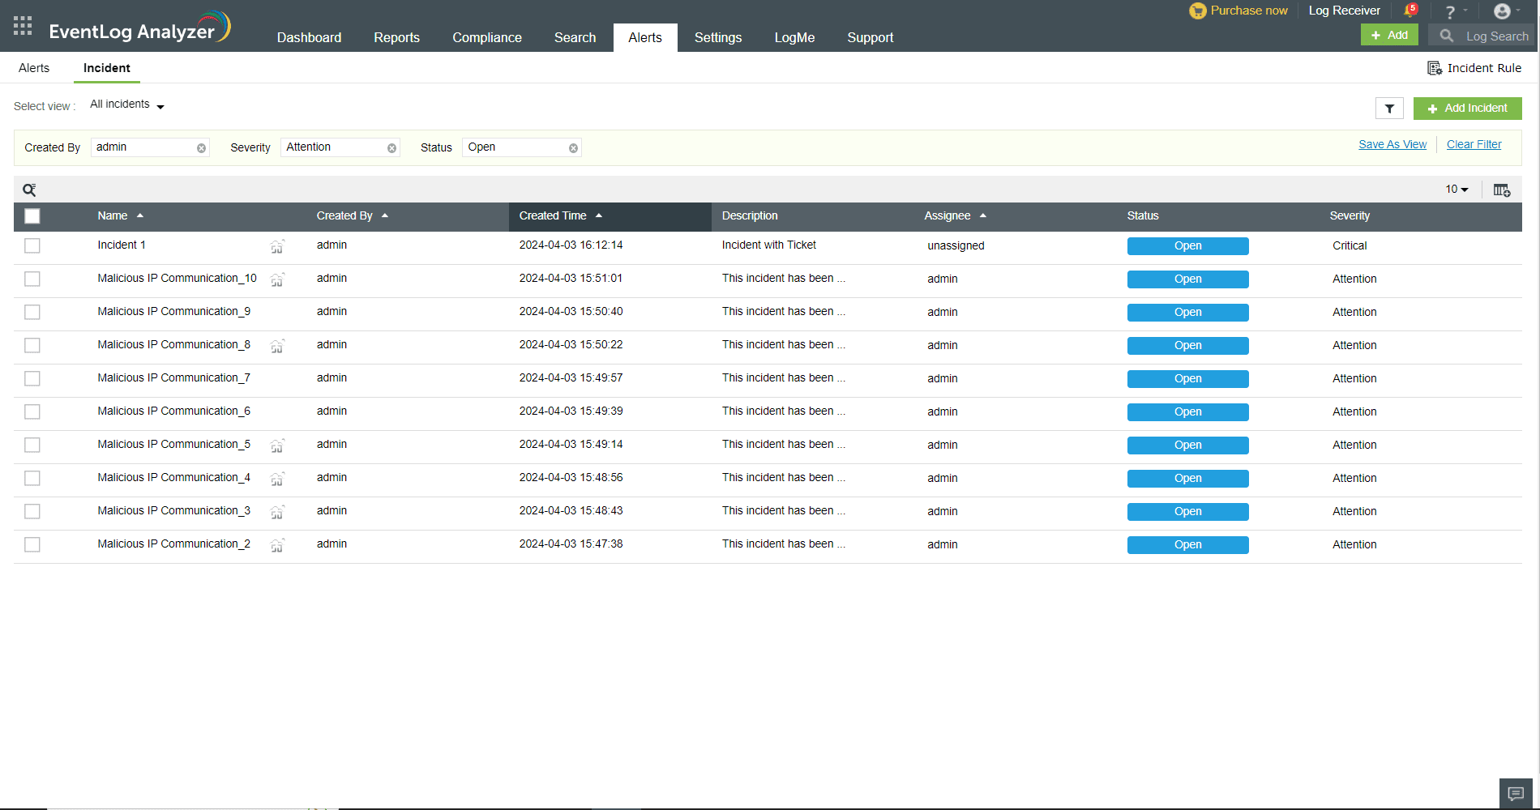Viewport: 1540px width, 810px height.
Task: Clear the Severity filter using its x control
Action: pyautogui.click(x=393, y=147)
